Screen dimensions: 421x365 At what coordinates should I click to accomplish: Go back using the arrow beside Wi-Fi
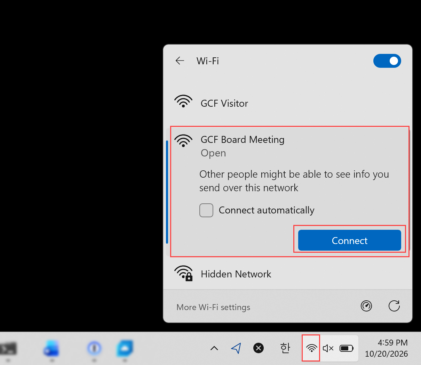click(x=180, y=61)
